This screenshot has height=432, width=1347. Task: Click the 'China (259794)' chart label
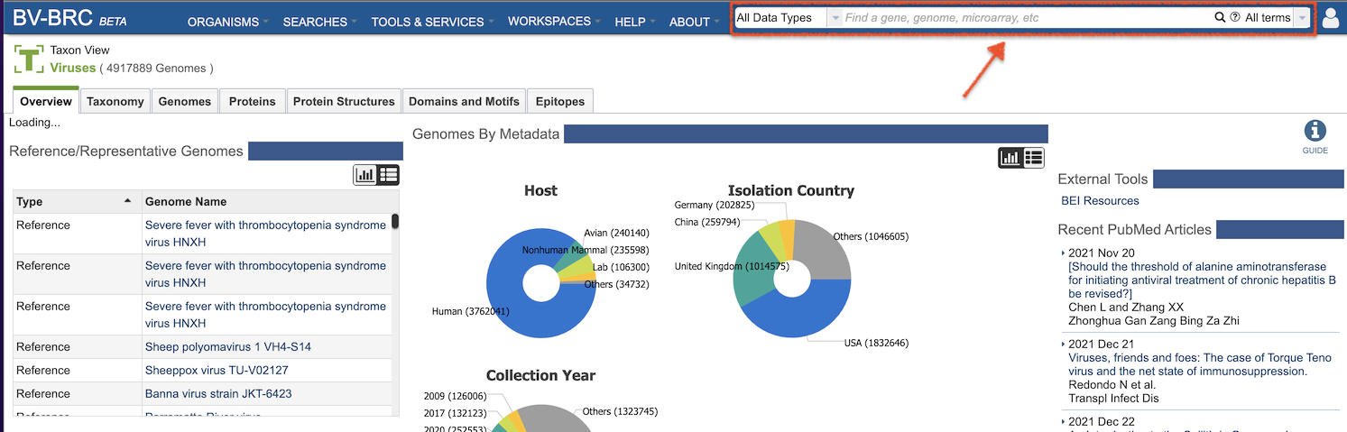(x=706, y=222)
